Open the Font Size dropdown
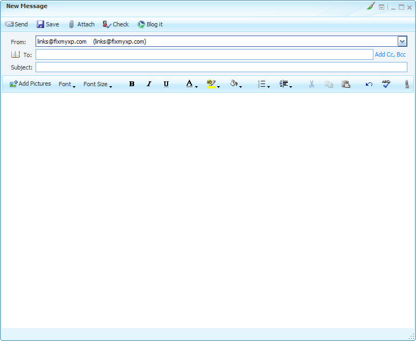 (98, 85)
